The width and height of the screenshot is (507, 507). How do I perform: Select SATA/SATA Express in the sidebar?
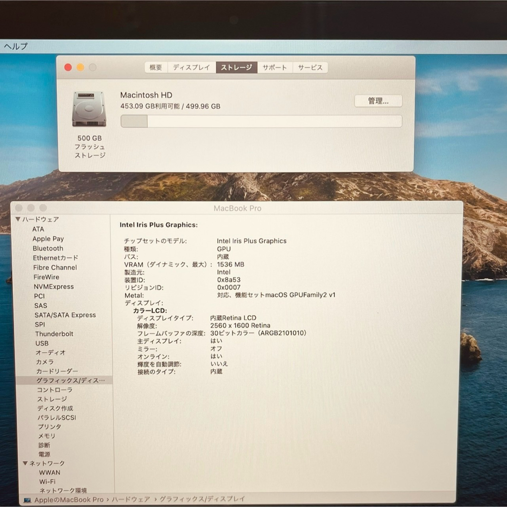pos(65,315)
